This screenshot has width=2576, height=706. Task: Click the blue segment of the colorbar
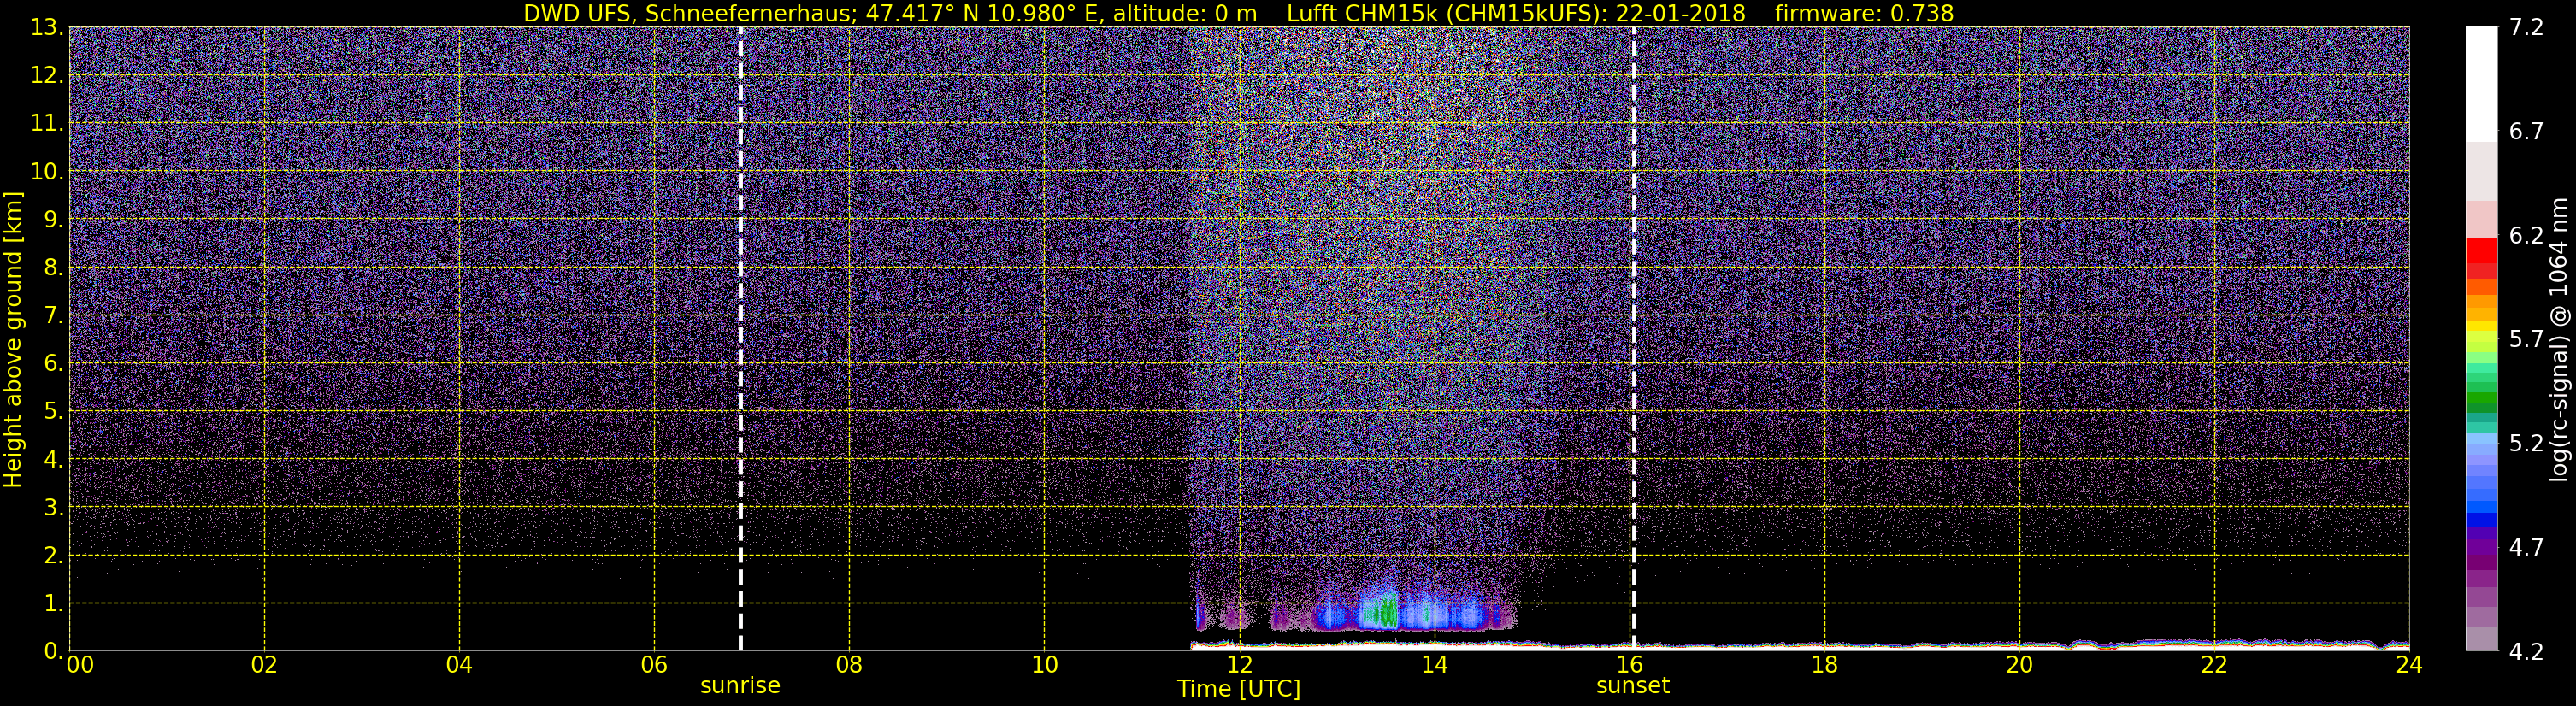tap(2481, 519)
